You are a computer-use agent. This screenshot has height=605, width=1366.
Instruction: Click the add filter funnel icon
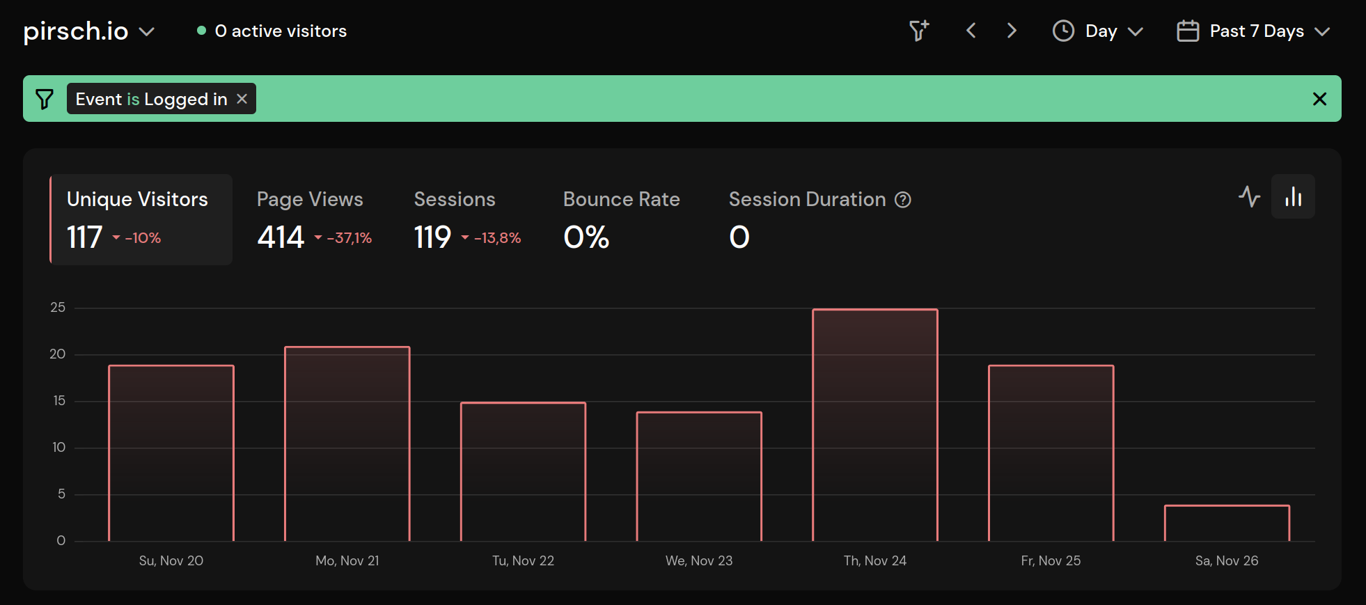coord(918,31)
